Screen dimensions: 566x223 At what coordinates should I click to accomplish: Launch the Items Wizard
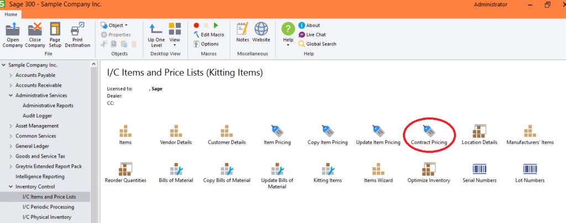[378, 173]
